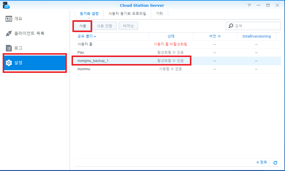This screenshot has height=171, width=285.
Task: Click the magnifier icon in search box
Action: pyautogui.click(x=231, y=26)
